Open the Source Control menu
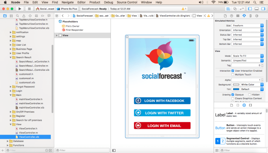The height and width of the screenshot is (153, 268). [127, 2]
